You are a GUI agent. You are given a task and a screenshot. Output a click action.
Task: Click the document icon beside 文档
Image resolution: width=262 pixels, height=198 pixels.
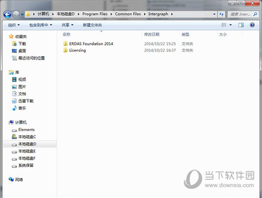14,94
